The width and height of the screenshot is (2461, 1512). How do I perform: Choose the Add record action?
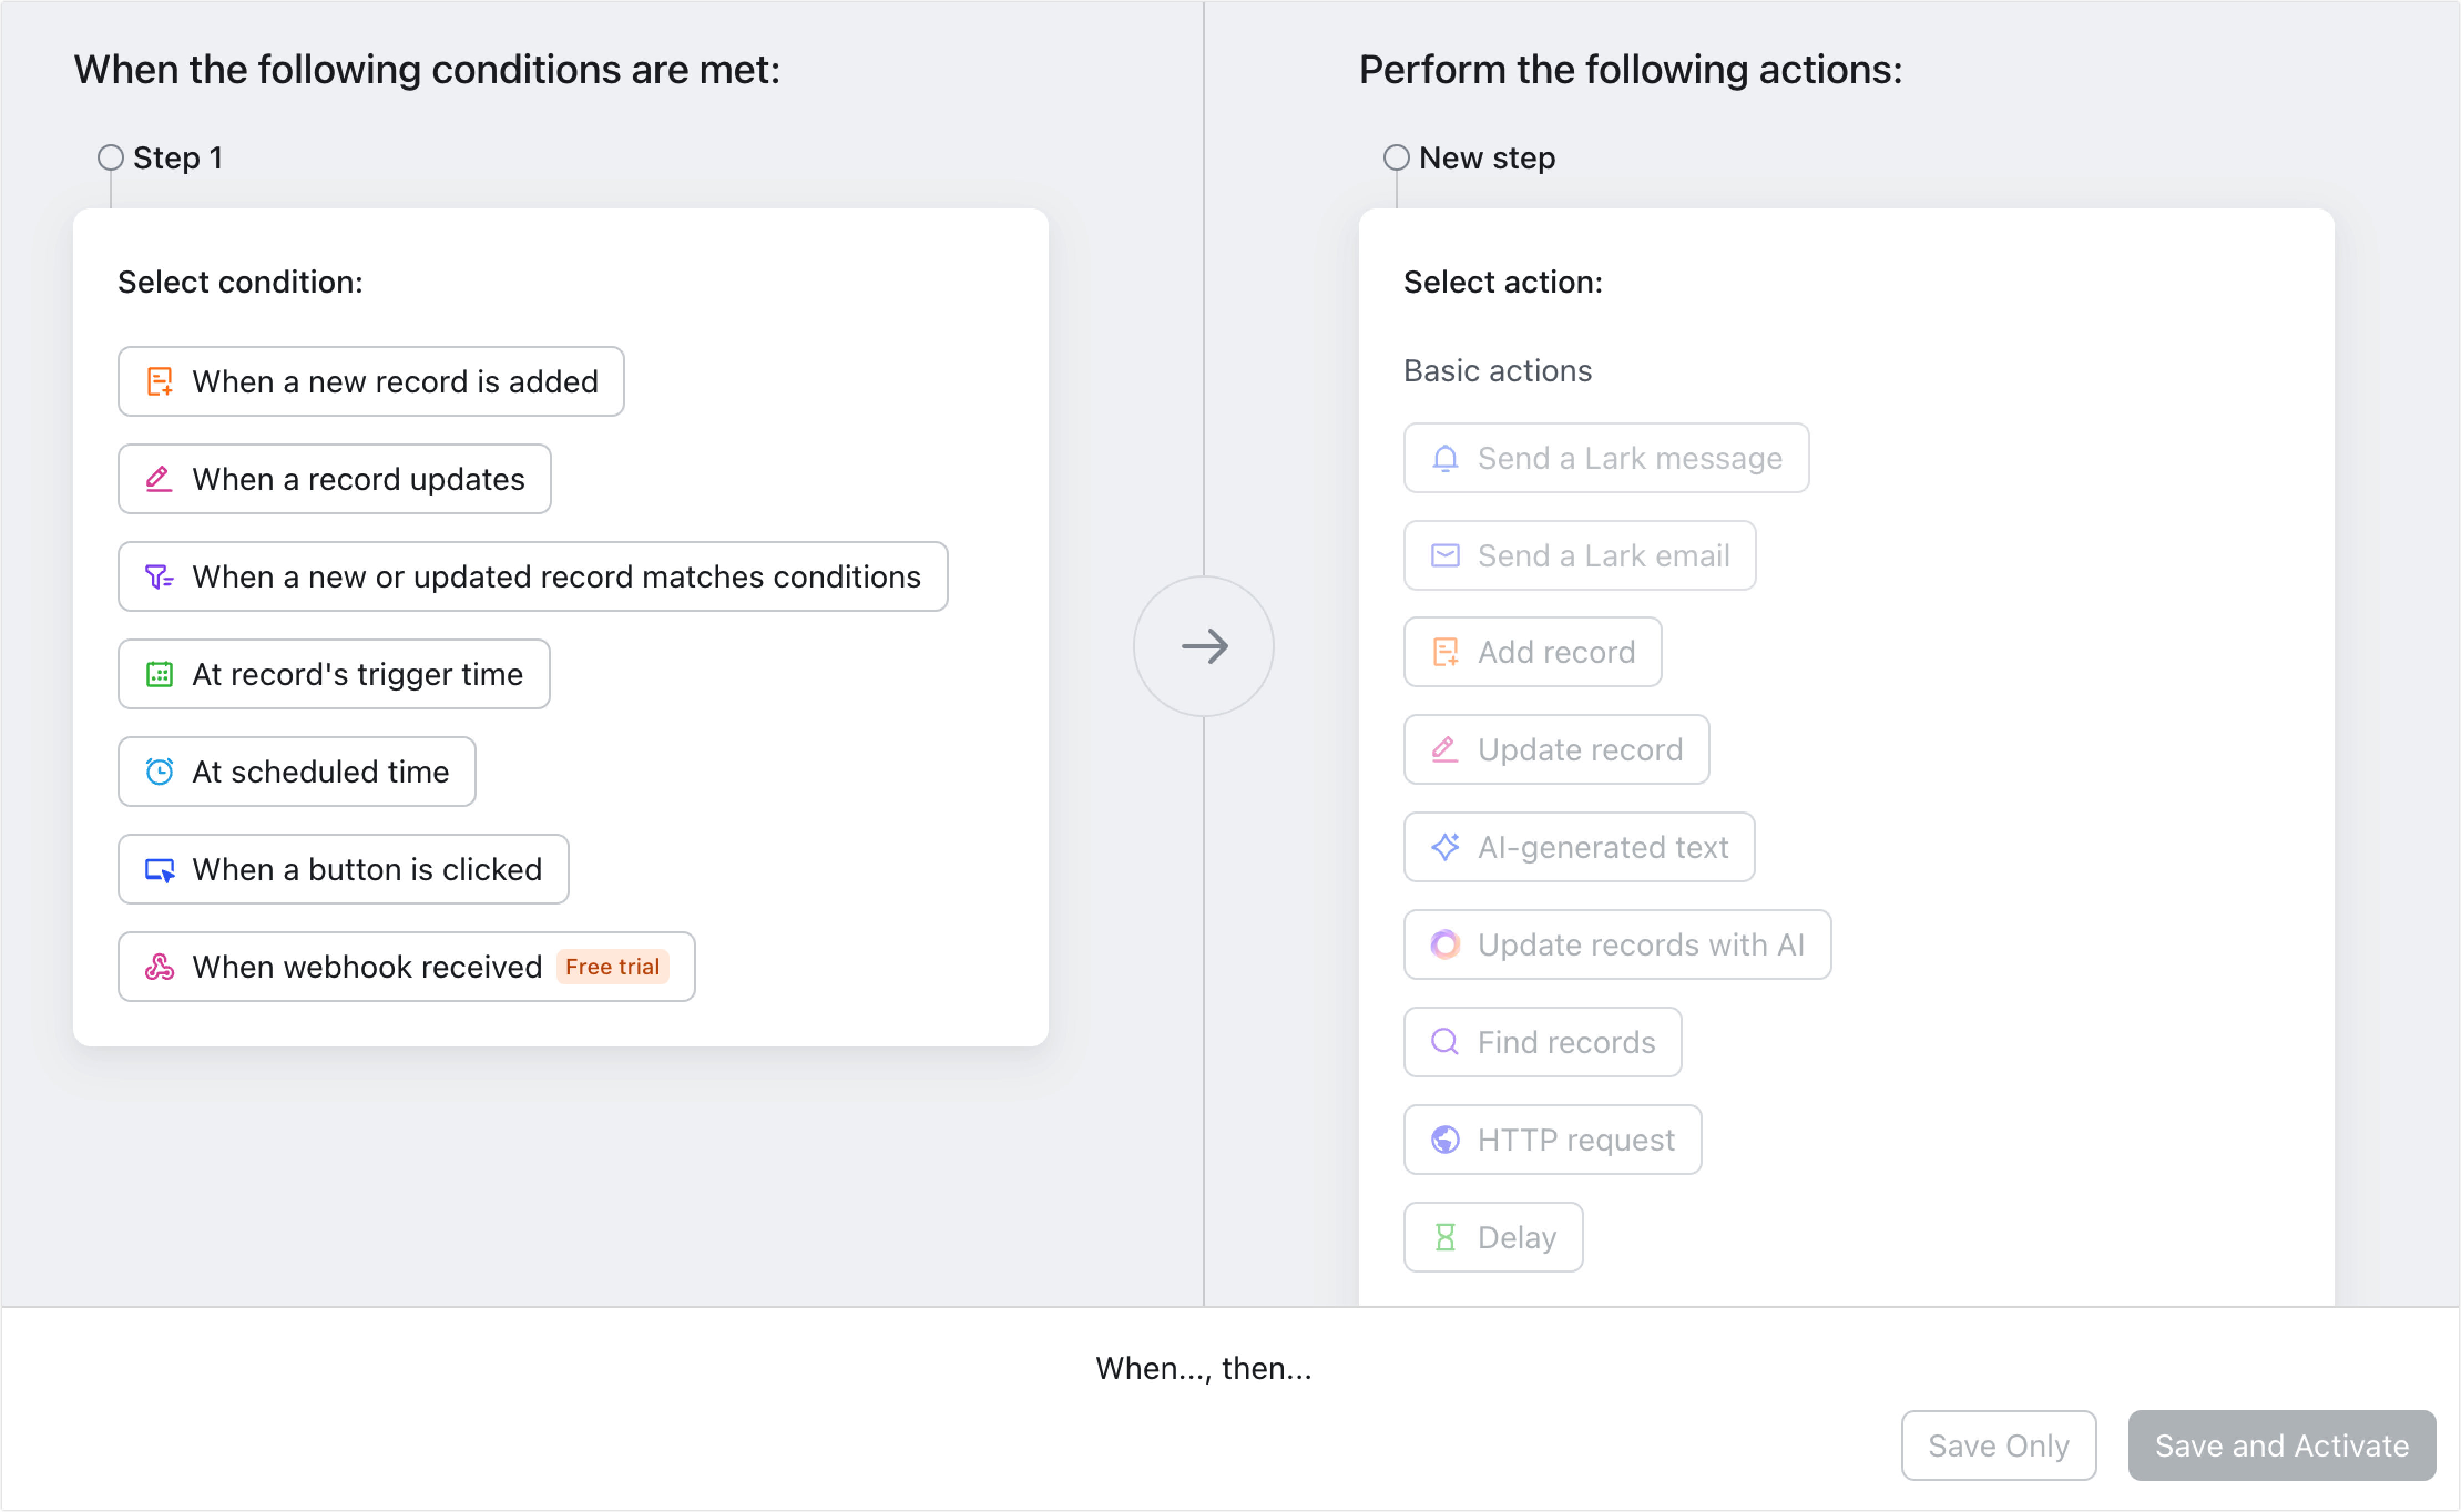[1532, 652]
